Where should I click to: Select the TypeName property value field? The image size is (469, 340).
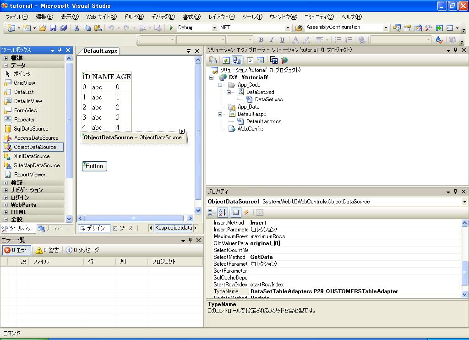click(355, 291)
